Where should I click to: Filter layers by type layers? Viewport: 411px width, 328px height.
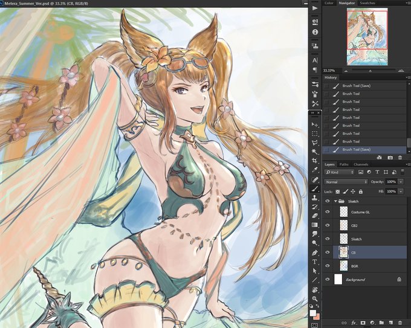(377, 172)
